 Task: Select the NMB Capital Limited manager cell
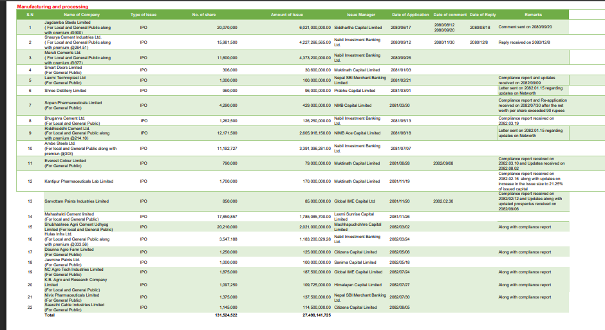pyautogui.click(x=353, y=105)
